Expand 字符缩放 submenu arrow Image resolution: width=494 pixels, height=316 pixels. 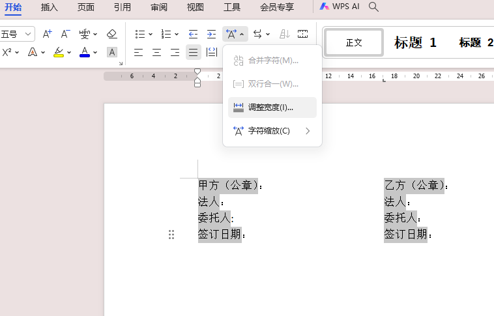click(308, 131)
